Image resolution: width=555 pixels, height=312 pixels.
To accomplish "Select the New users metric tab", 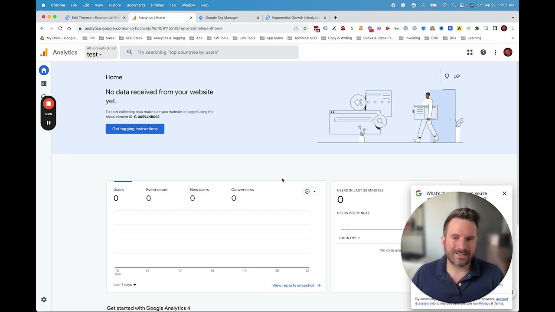I will point(199,194).
